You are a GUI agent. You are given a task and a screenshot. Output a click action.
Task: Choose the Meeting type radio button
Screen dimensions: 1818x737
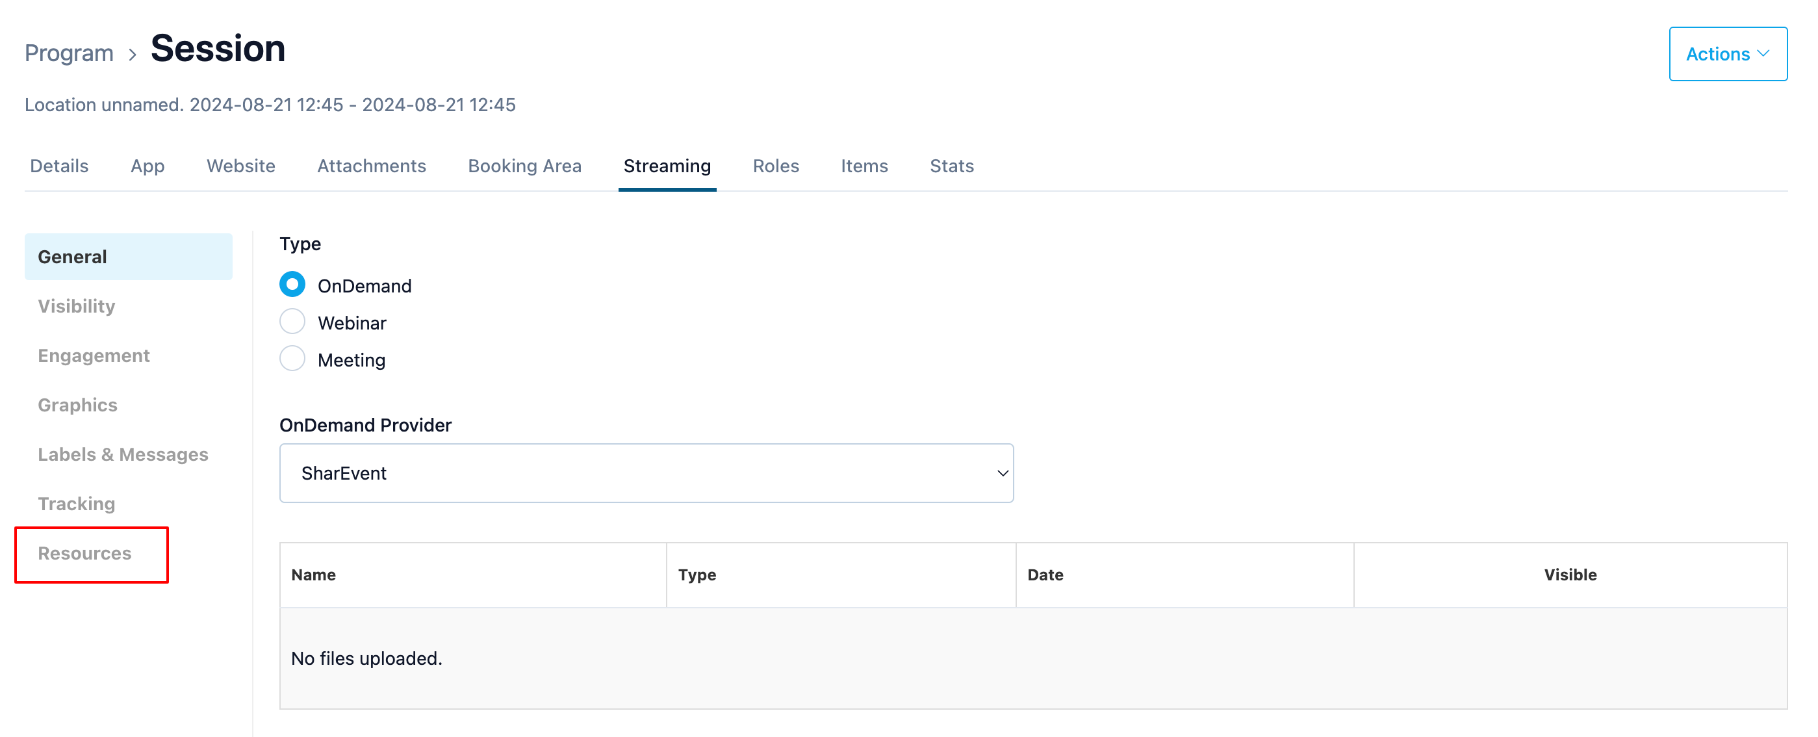(x=292, y=359)
